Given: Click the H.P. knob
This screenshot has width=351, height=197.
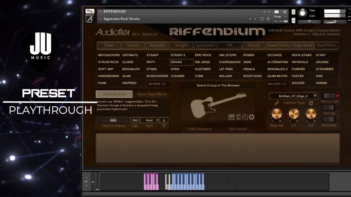Looking at the screenshot, I should pos(311,114).
